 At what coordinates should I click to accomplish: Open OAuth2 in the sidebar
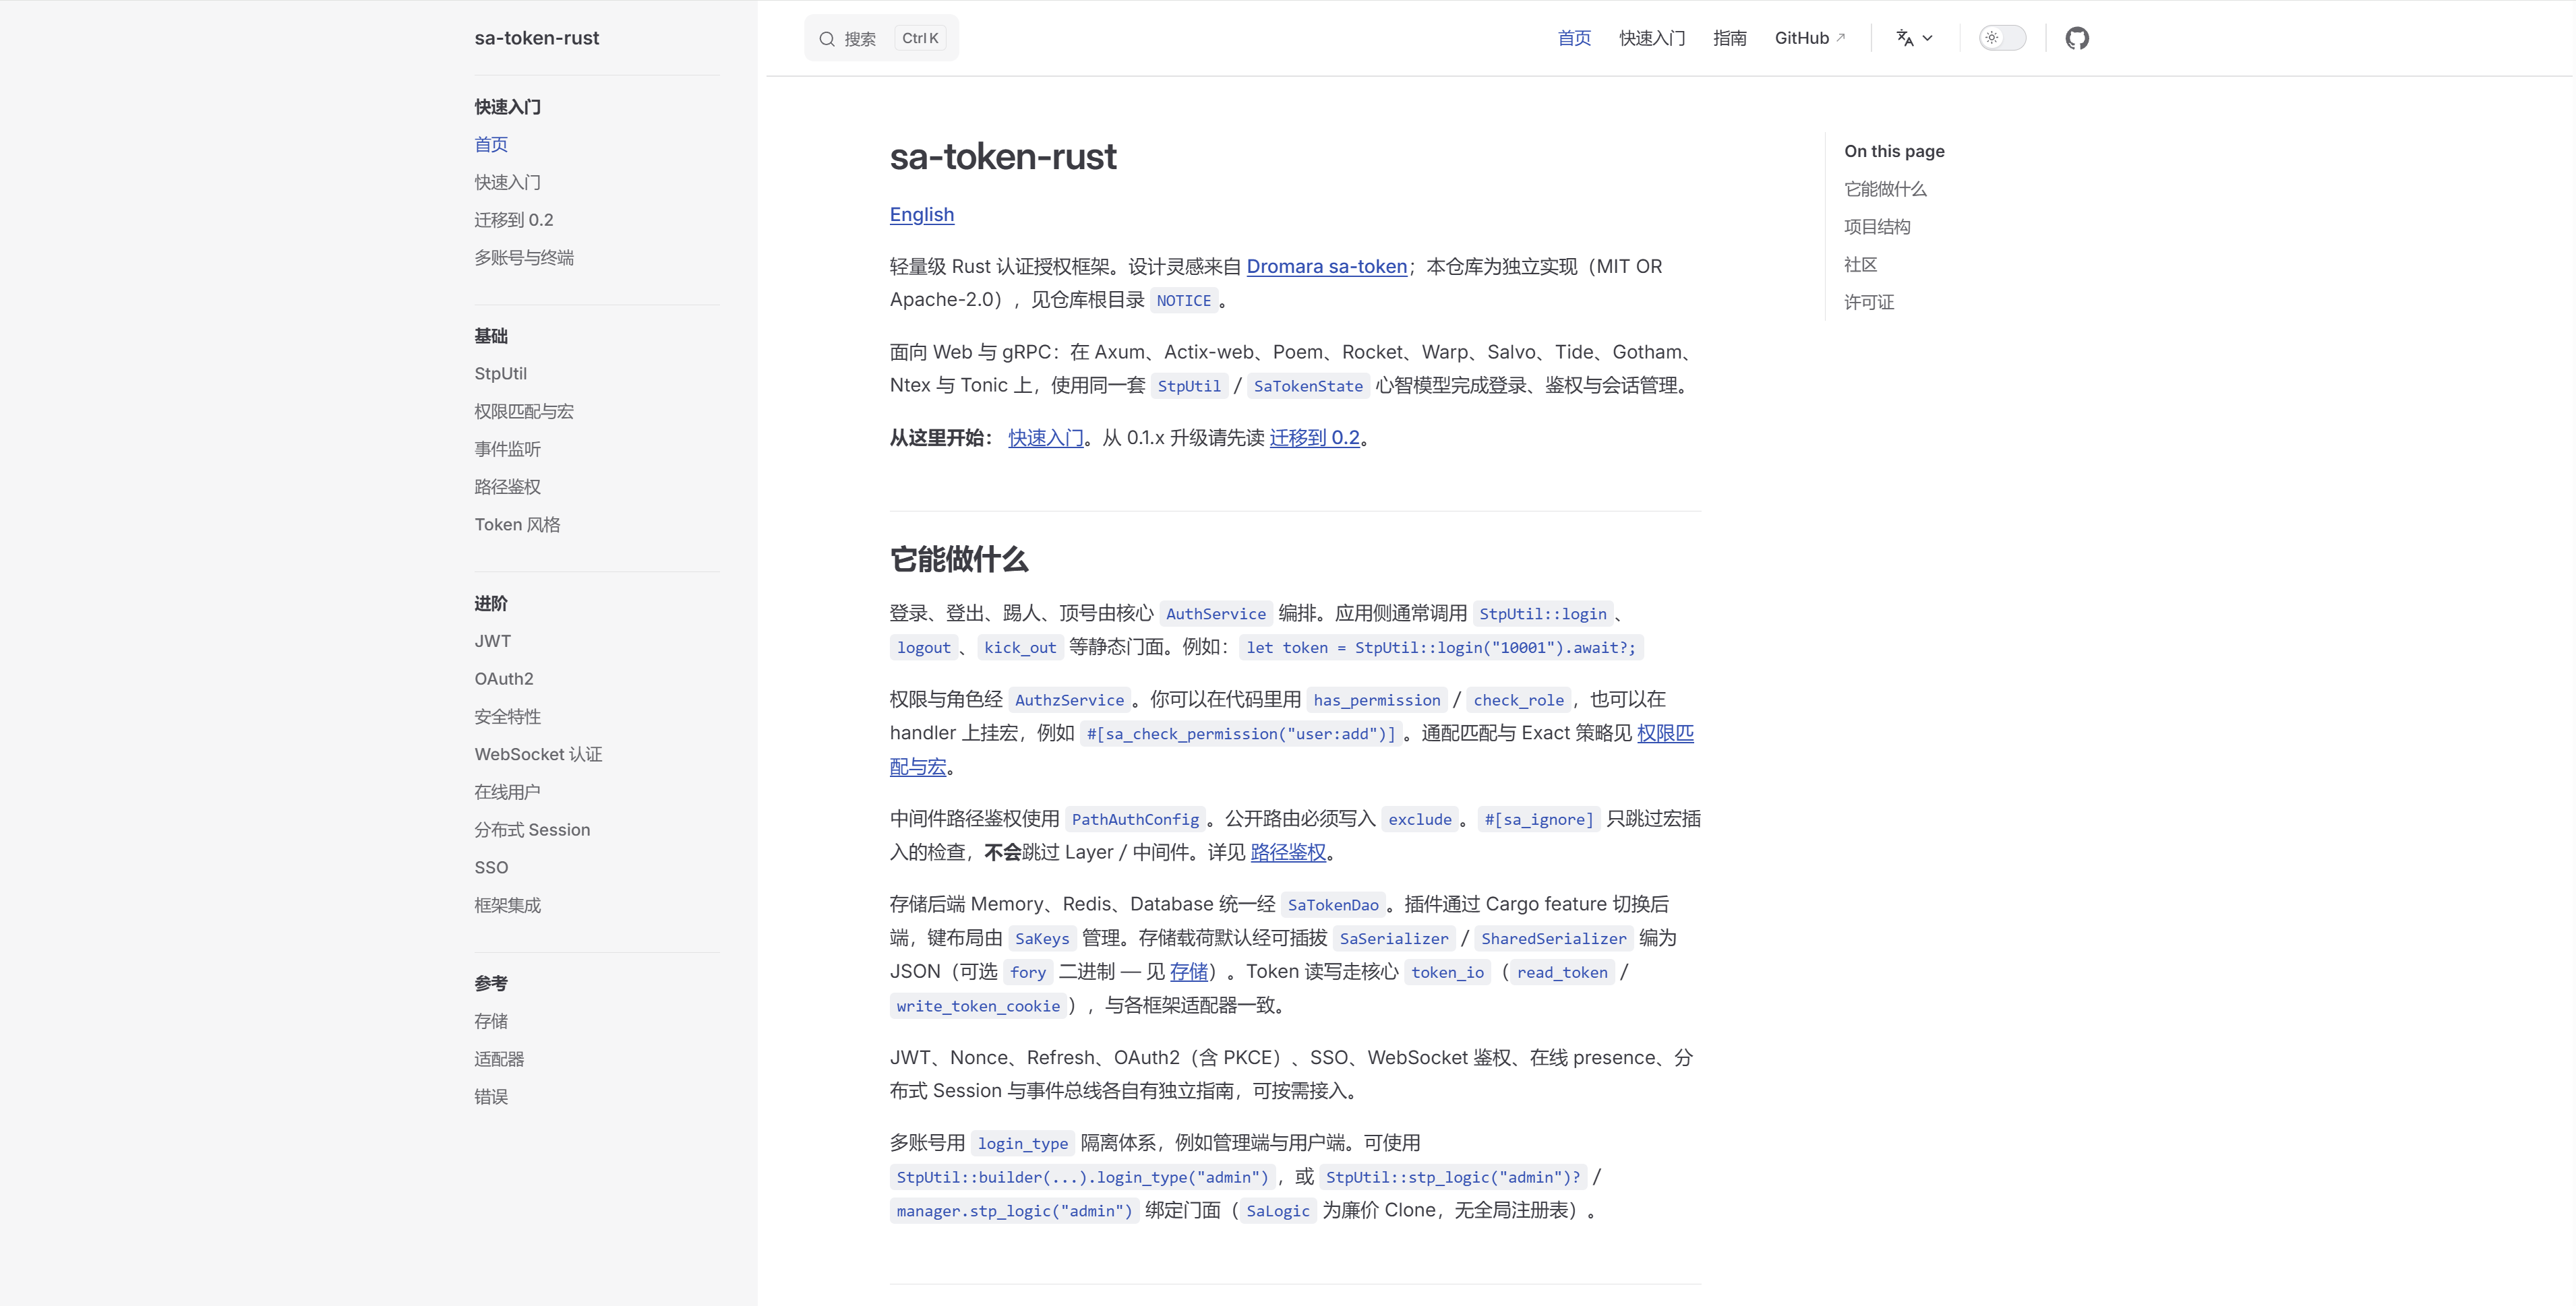[x=504, y=679]
